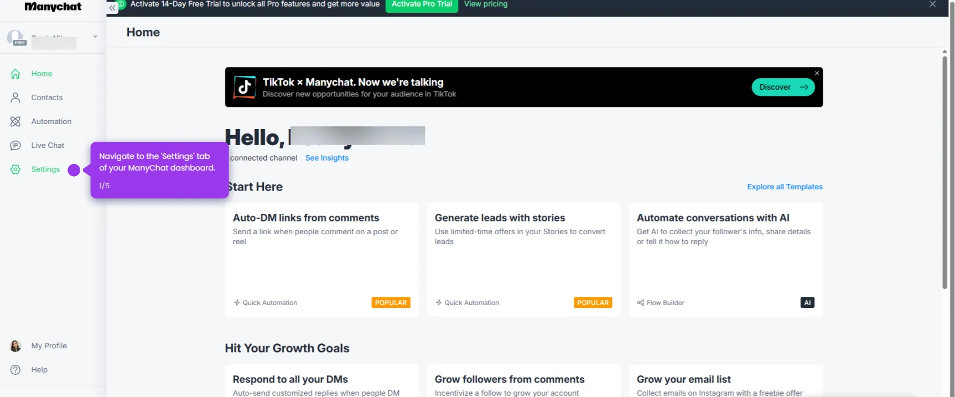This screenshot has height=397, width=955.
Task: Click Quick Automation icon on Generate leads card
Action: (x=439, y=303)
